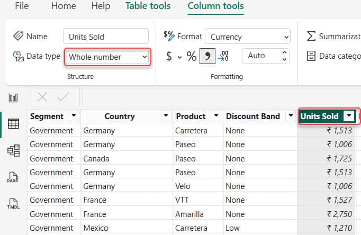Apply percentage format button
Image resolution: width=361 pixels, height=235 pixels.
point(191,56)
